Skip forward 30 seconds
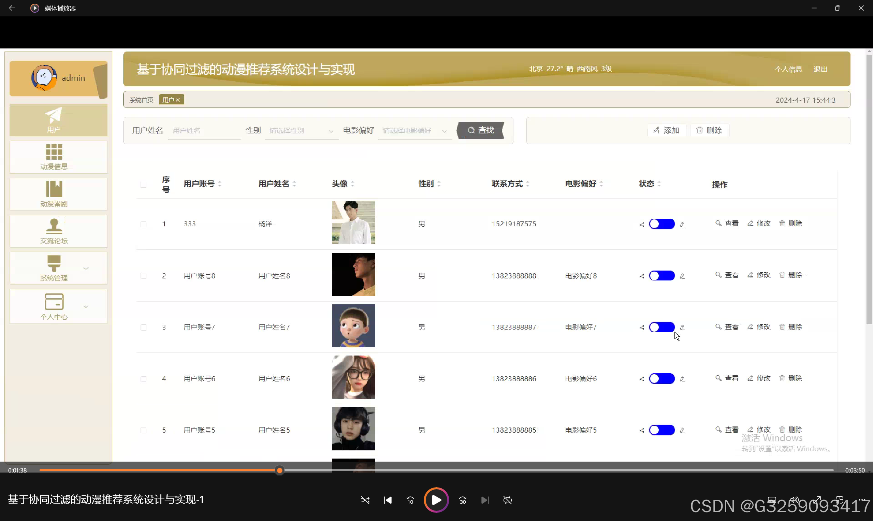This screenshot has height=521, width=873. [463, 500]
